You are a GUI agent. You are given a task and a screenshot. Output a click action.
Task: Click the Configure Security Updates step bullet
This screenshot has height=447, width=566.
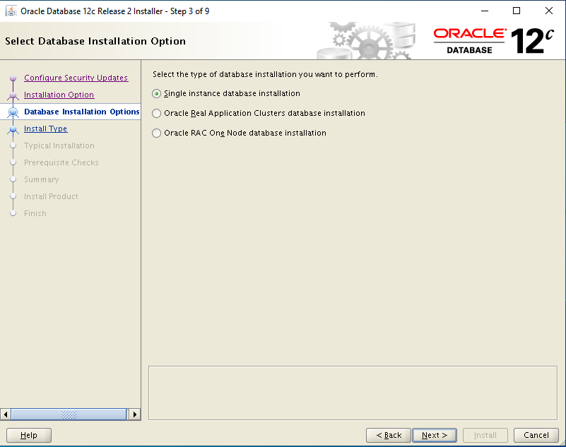13,78
